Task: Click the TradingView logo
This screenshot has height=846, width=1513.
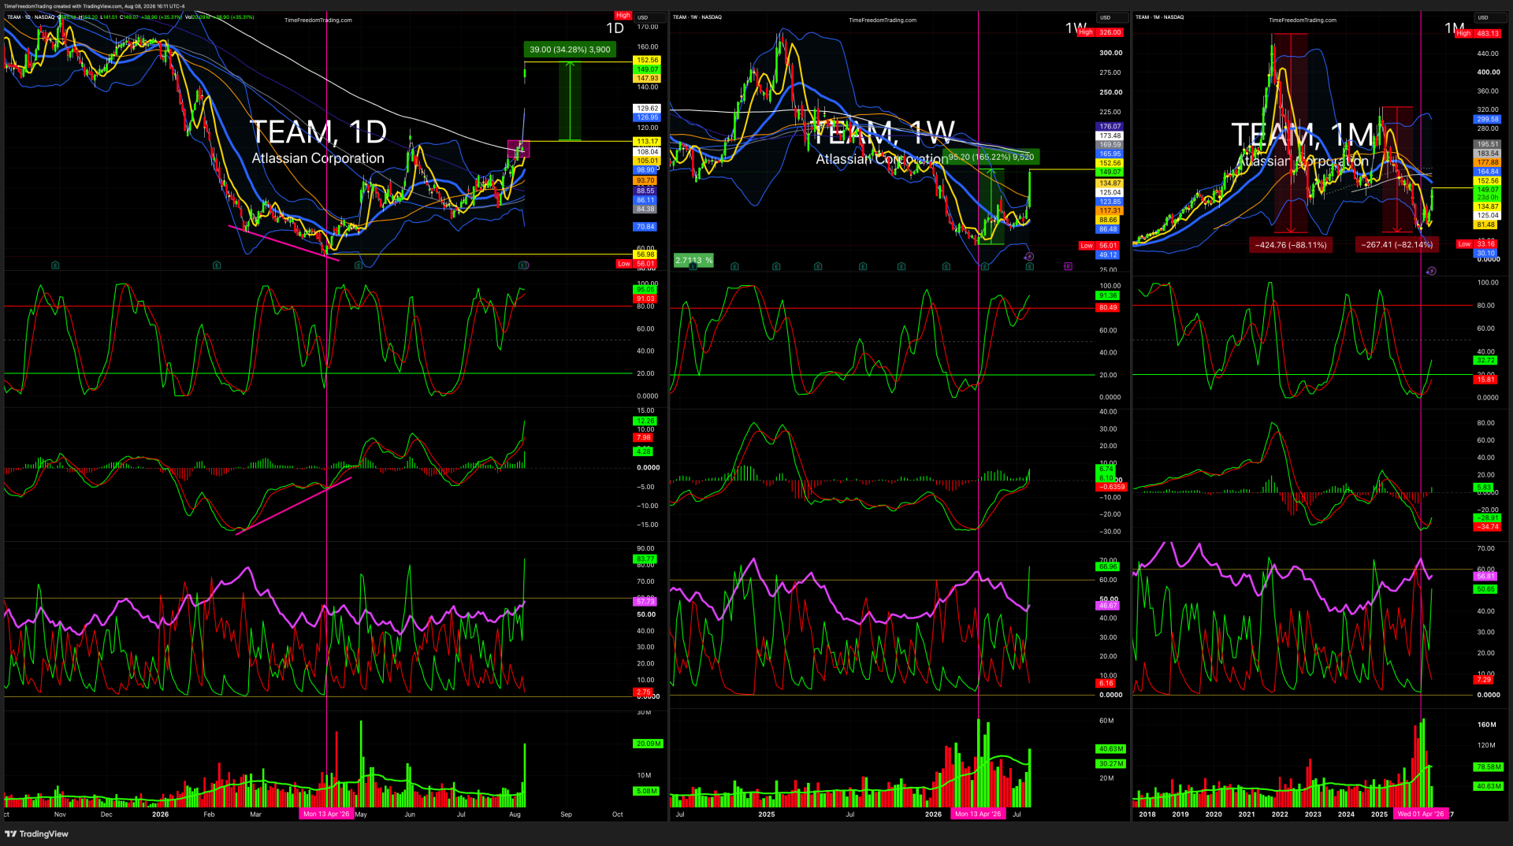Action: point(37,833)
